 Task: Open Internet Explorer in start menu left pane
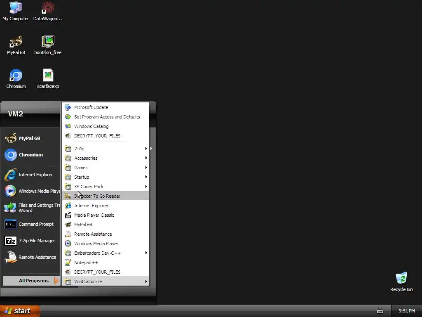coord(31,175)
